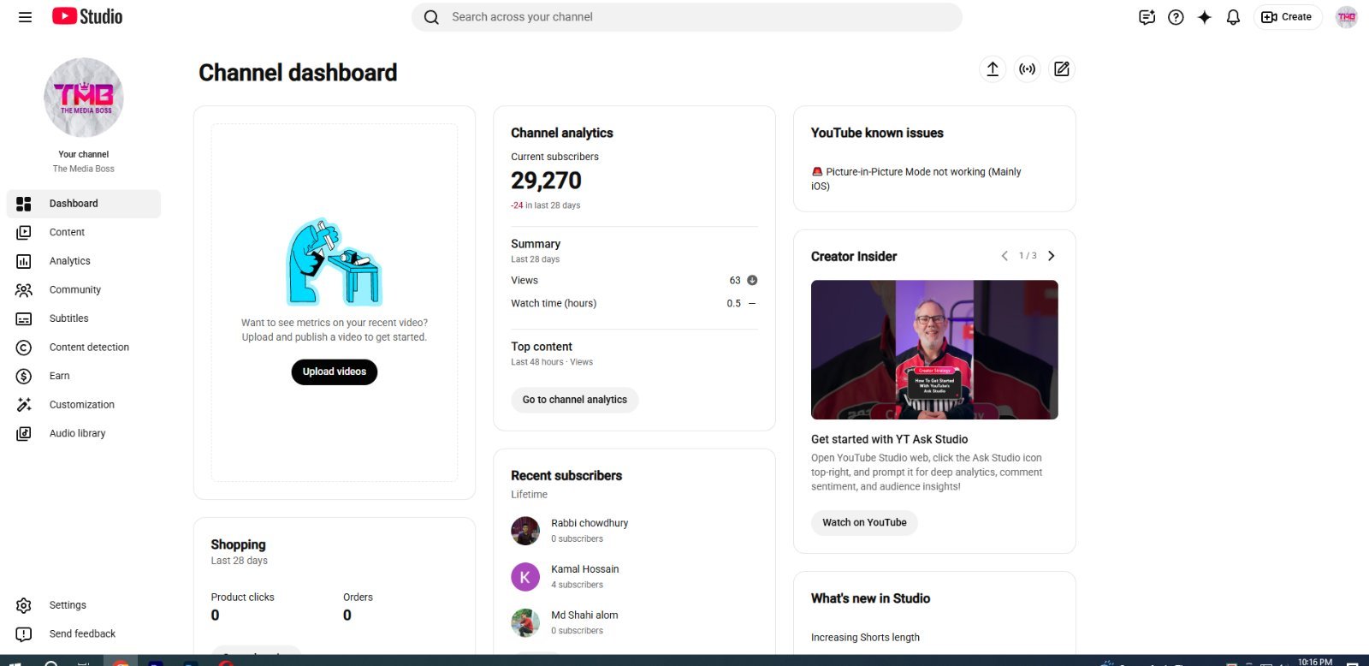Open the Audio library menu item

[84, 433]
